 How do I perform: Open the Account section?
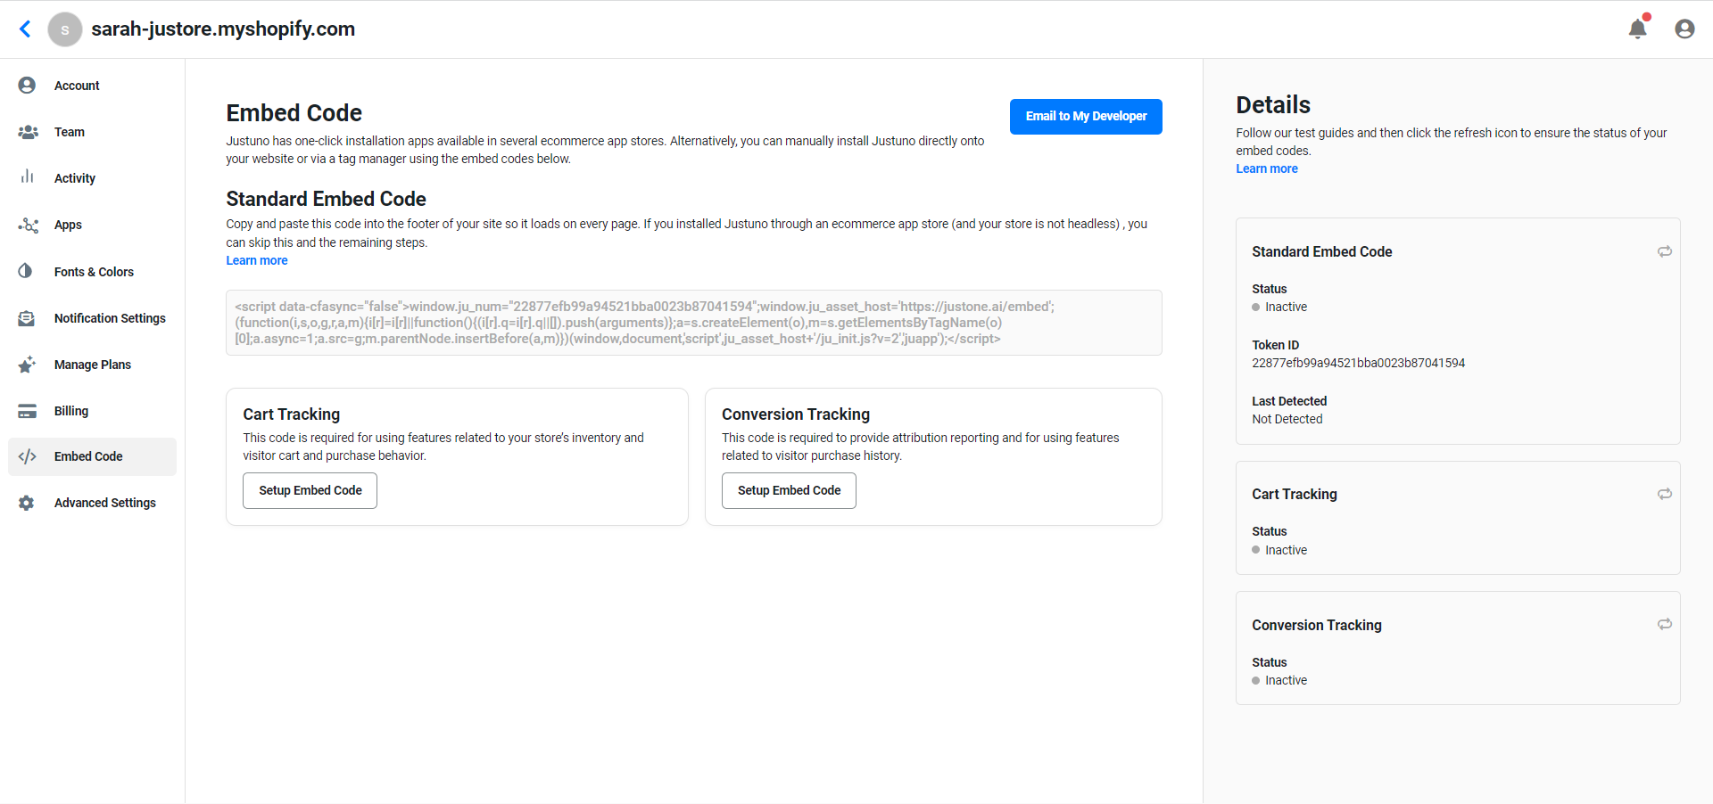click(77, 85)
